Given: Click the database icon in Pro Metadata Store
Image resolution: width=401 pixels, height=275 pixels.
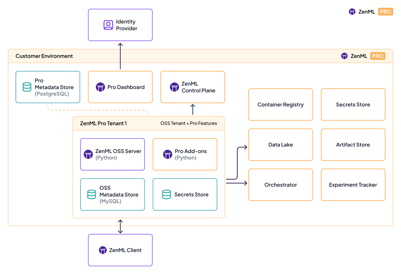Looking at the screenshot, I should pyautogui.click(x=27, y=87).
